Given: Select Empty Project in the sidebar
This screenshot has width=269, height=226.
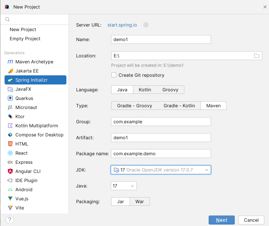Looking at the screenshot, I should pyautogui.click(x=25, y=39).
